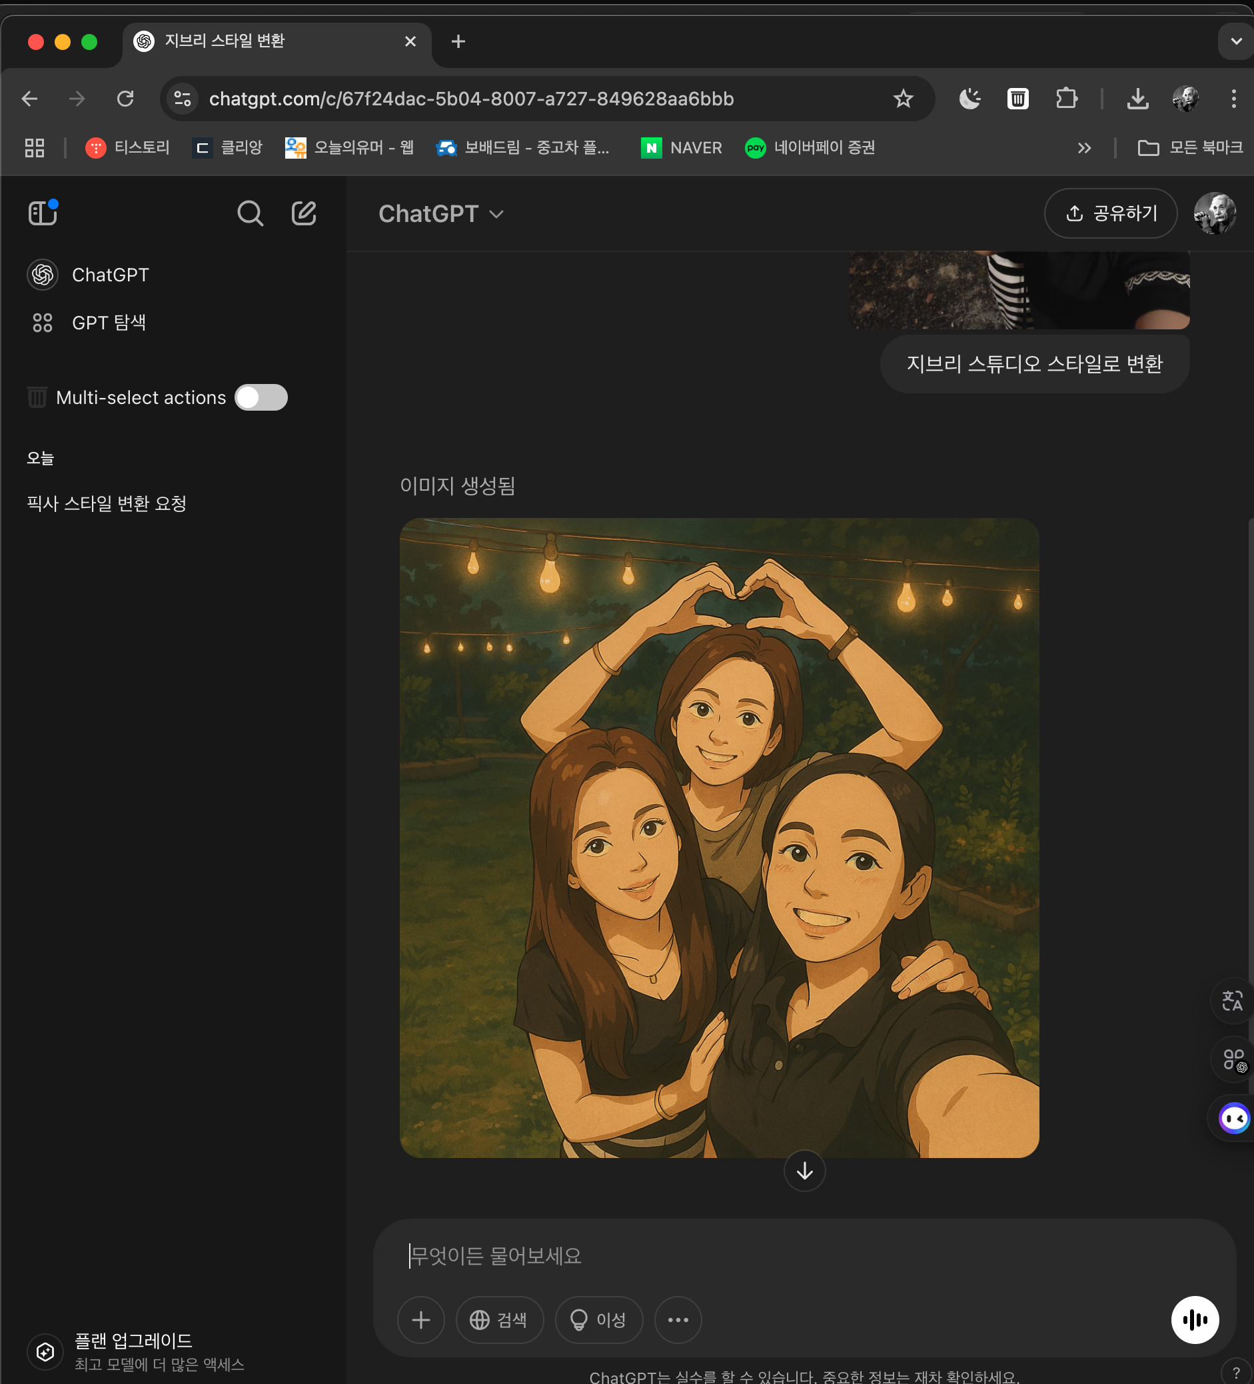This screenshot has height=1384, width=1254.
Task: Enable the 검색 web search option
Action: click(x=500, y=1319)
